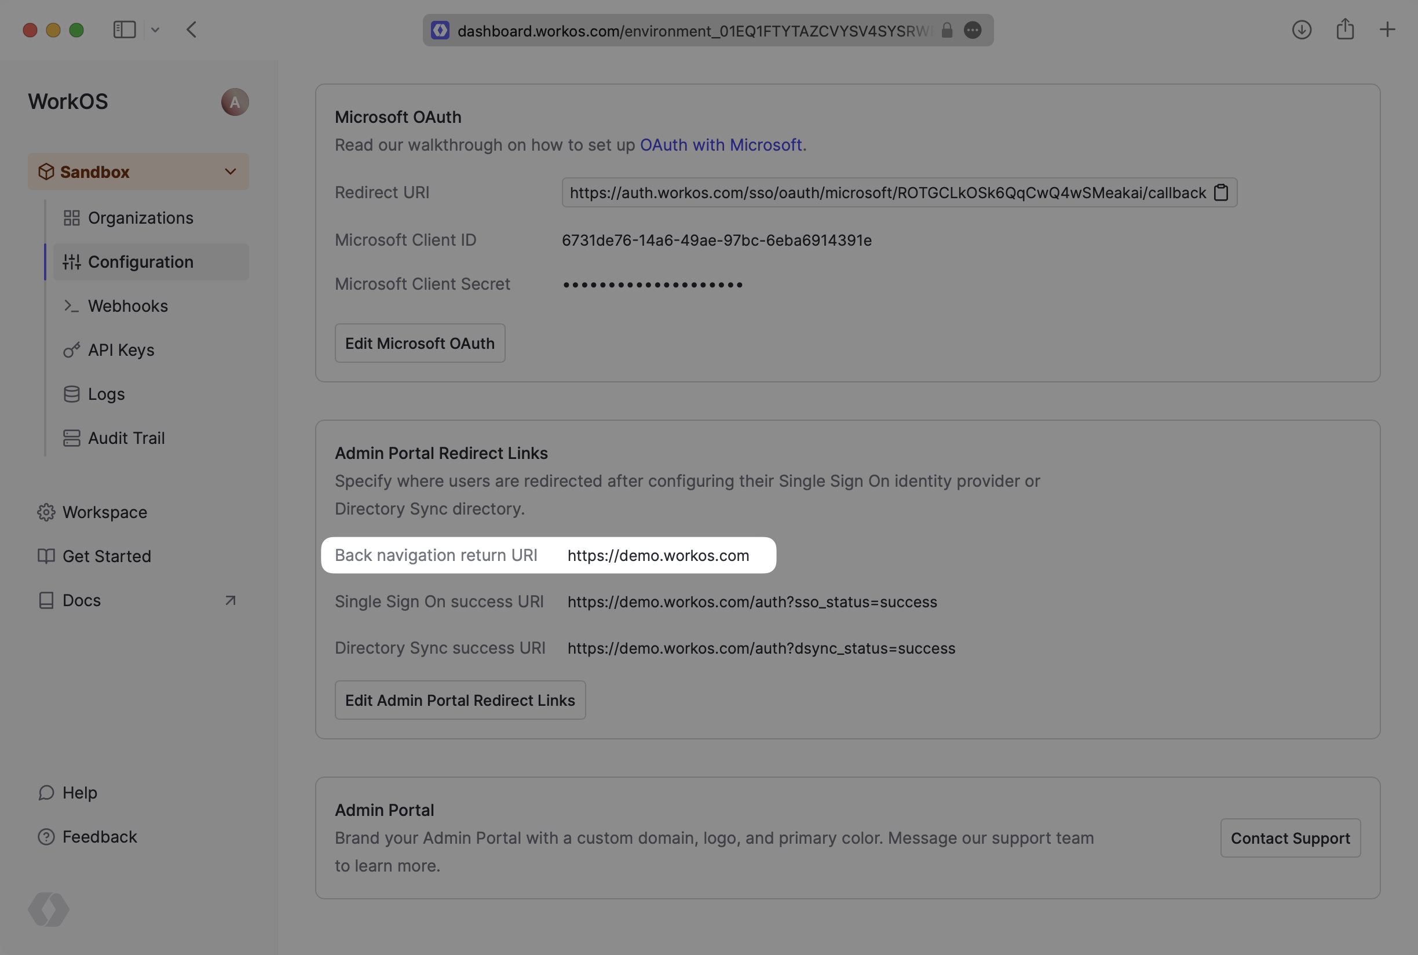Follow the OAuth with Microsoft link
Viewport: 1418px width, 955px height.
720,145
